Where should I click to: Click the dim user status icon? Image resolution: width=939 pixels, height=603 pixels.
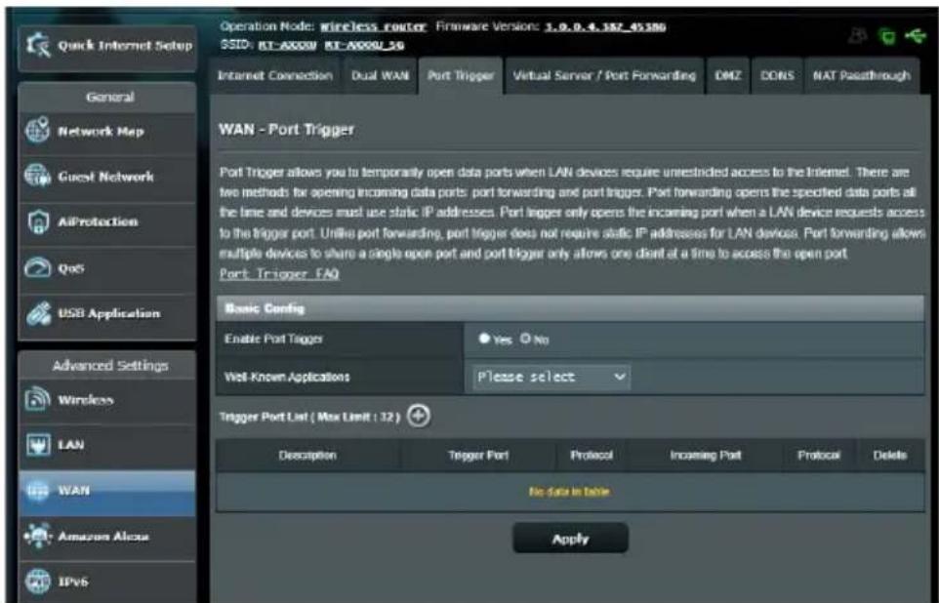(858, 37)
